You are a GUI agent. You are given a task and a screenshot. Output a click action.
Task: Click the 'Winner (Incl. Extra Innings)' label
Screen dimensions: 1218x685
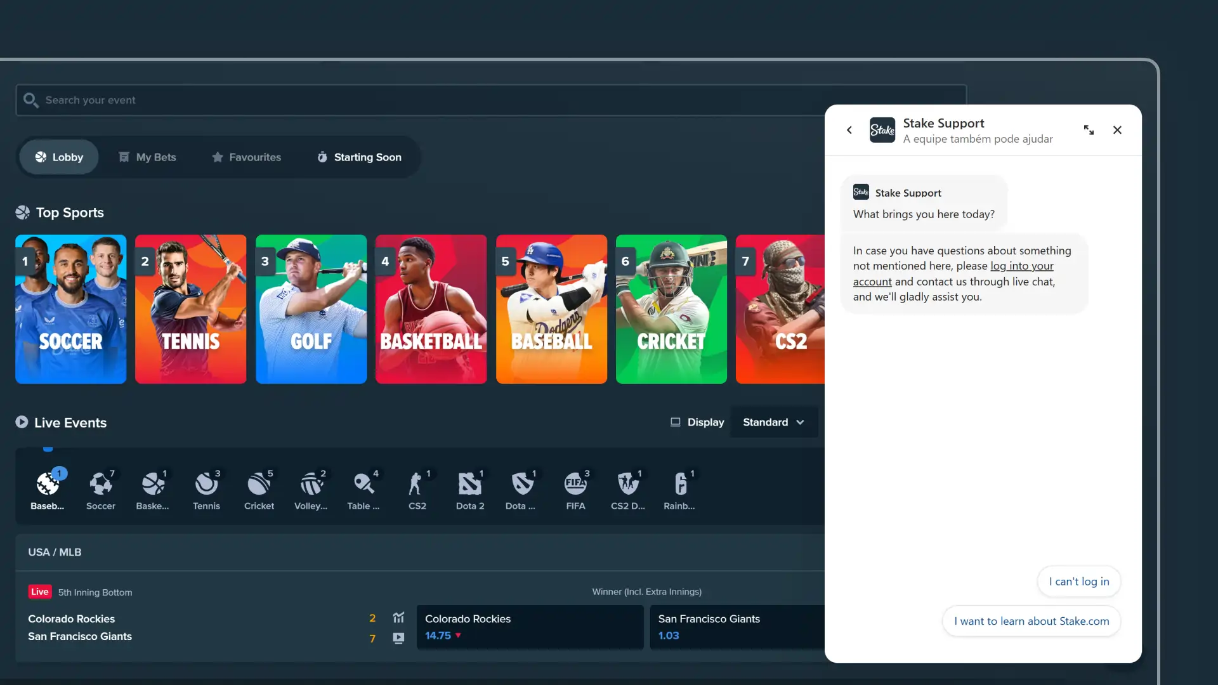tap(647, 592)
